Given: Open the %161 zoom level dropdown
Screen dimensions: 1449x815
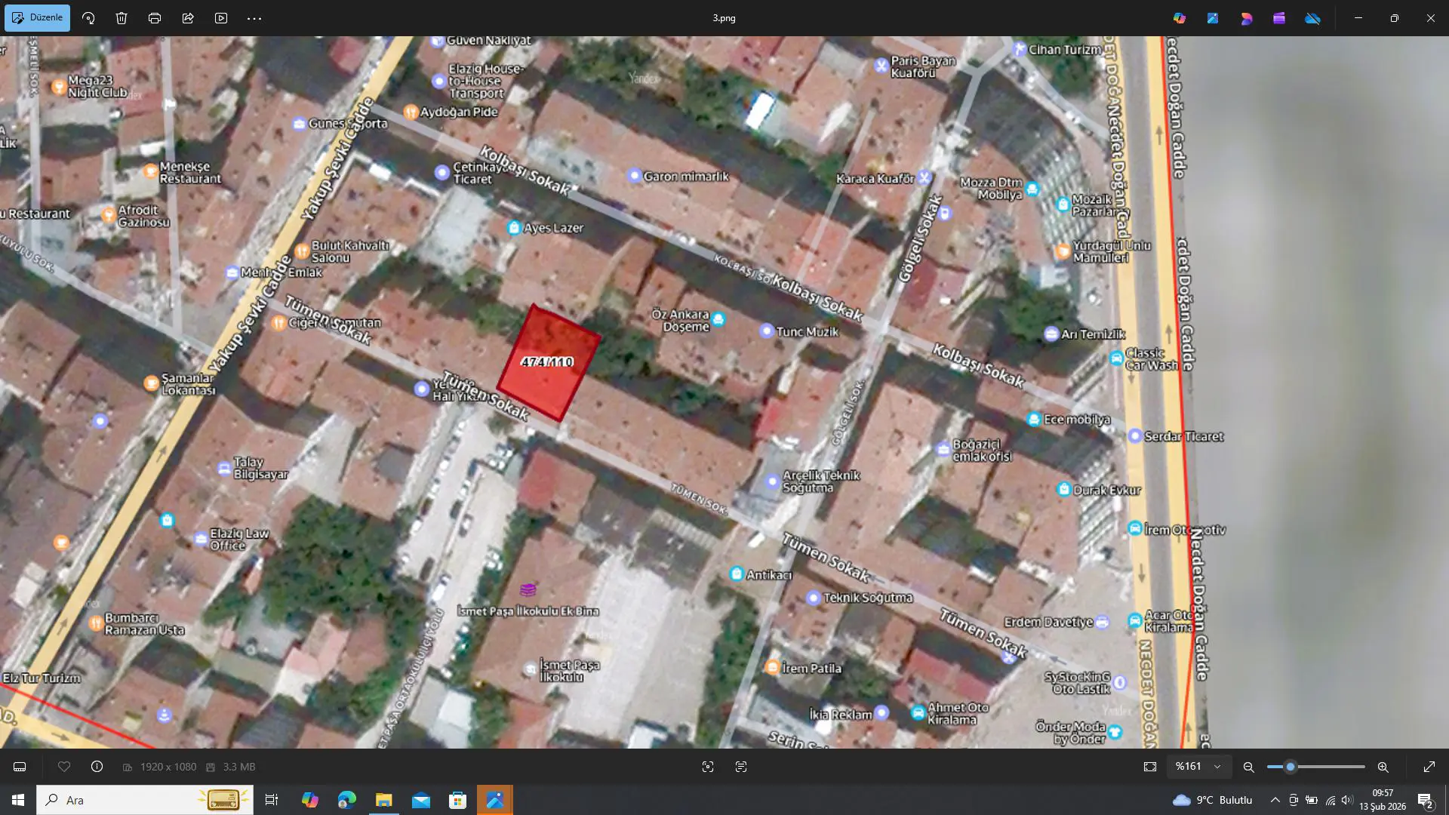Looking at the screenshot, I should click(1198, 767).
